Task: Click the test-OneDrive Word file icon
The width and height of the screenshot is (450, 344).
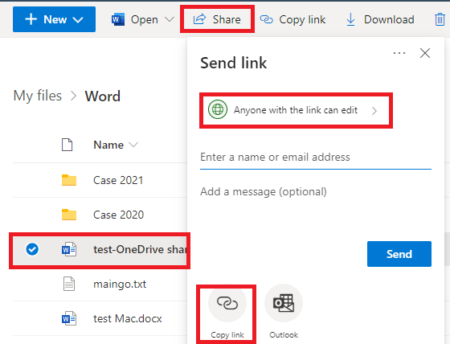Action: pos(69,249)
